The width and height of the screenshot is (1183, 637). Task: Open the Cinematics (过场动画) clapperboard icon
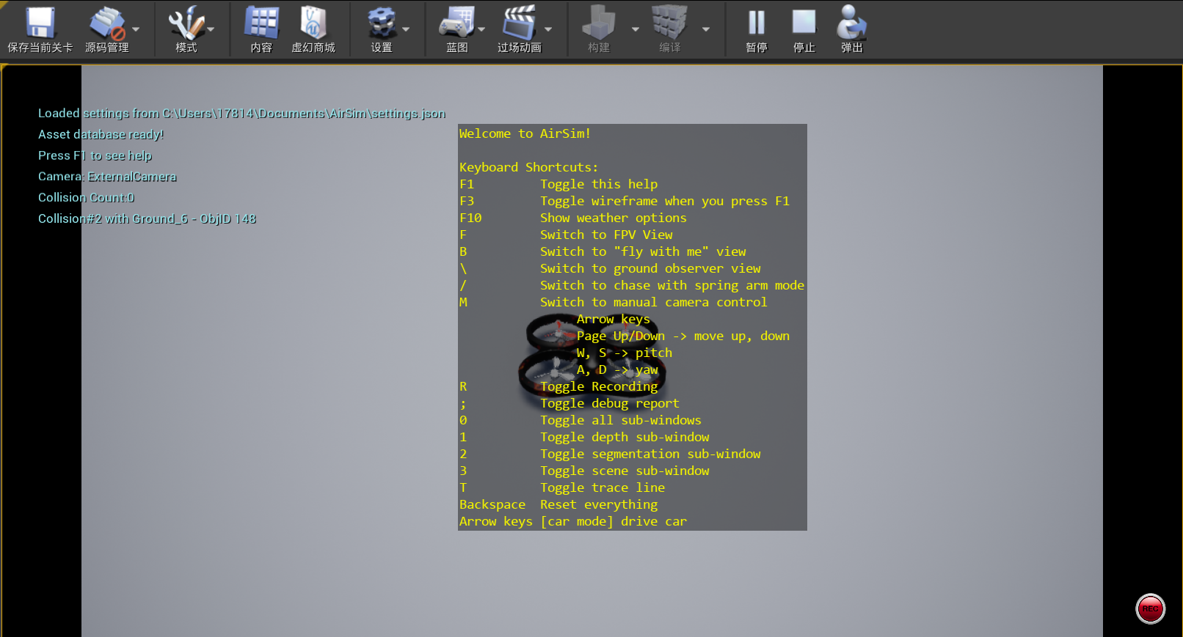(520, 23)
